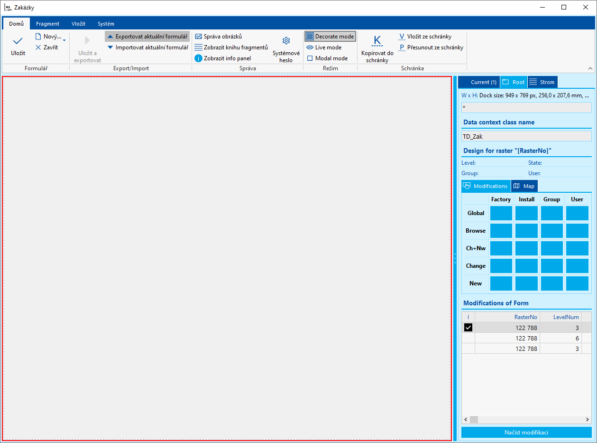Click Přesunout ze schránky
Image resolution: width=597 pixels, height=443 pixels.
tap(431, 47)
